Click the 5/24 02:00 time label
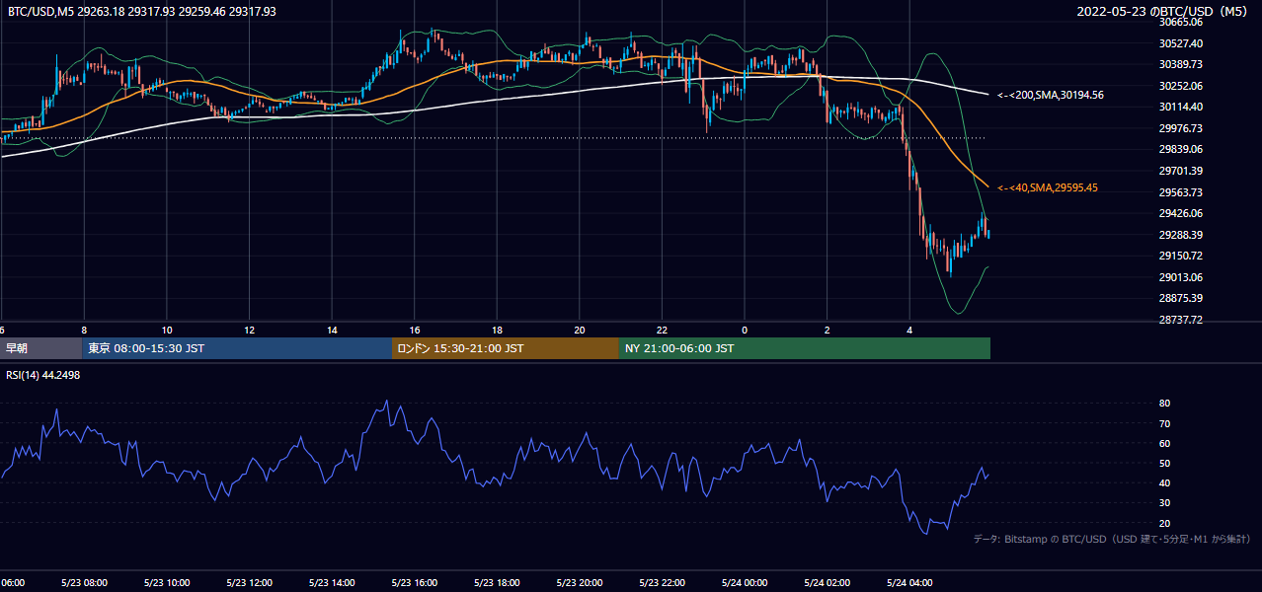 [x=827, y=583]
